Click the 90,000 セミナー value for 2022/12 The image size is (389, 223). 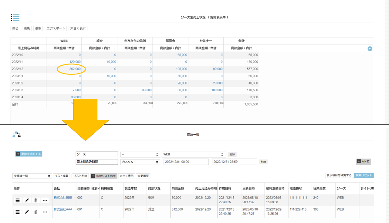(x=218, y=69)
